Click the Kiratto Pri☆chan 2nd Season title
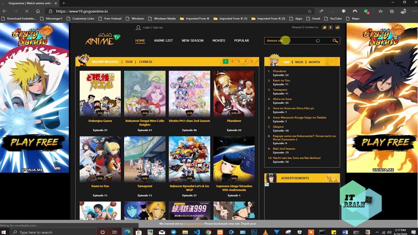 click(x=189, y=121)
